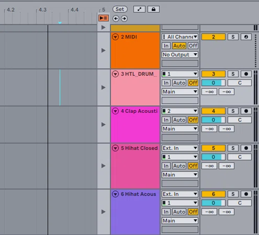This screenshot has height=235, width=259.
Task: Open Main output dropdown on Clap Acousti
Action: tap(180, 129)
